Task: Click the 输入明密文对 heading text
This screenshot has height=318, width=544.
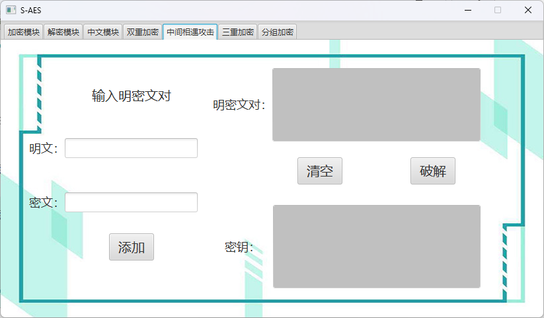Action: coord(132,96)
